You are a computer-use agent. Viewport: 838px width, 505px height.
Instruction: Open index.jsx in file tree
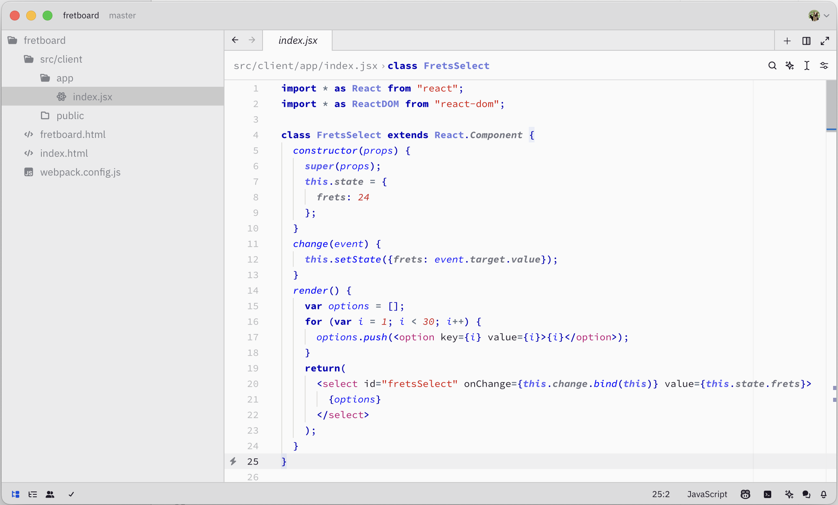(113, 97)
